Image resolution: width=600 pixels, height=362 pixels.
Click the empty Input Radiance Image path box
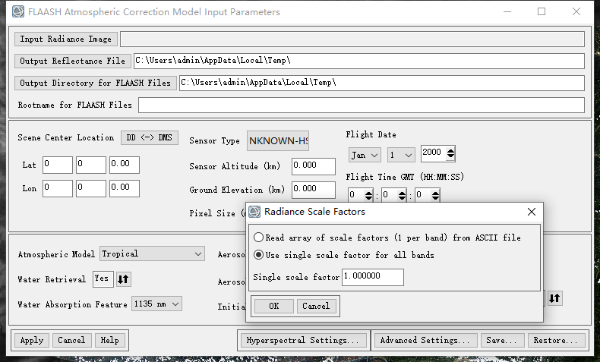click(x=352, y=39)
